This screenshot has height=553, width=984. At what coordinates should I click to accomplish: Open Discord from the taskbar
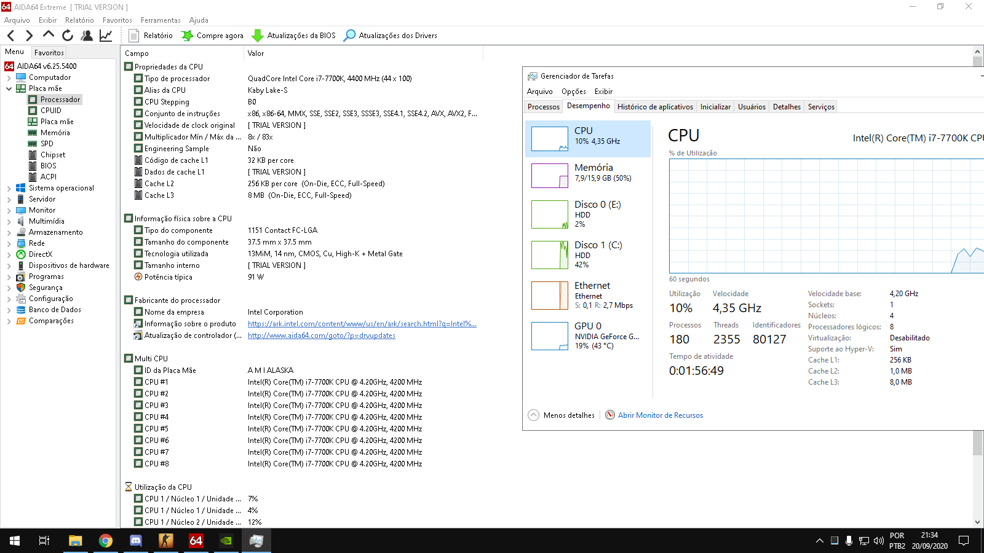(136, 541)
